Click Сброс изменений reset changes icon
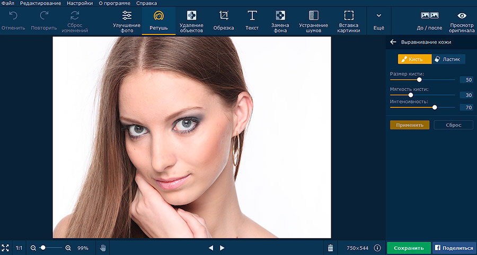This screenshot has height=255, width=477. tap(75, 15)
